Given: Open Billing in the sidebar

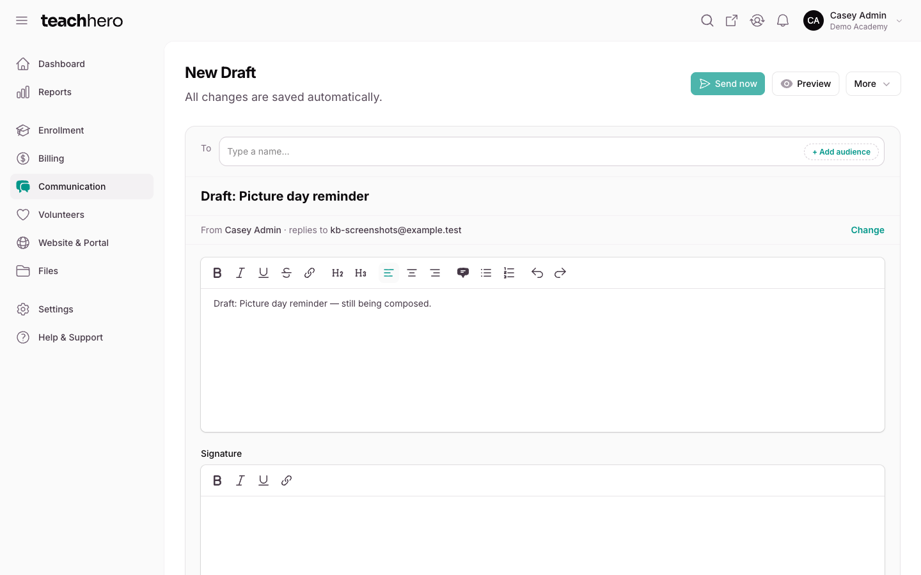Looking at the screenshot, I should click(82, 158).
